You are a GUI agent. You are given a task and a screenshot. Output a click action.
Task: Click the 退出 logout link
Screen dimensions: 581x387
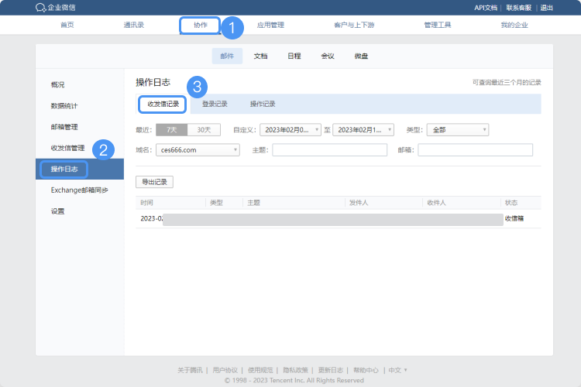(546, 8)
